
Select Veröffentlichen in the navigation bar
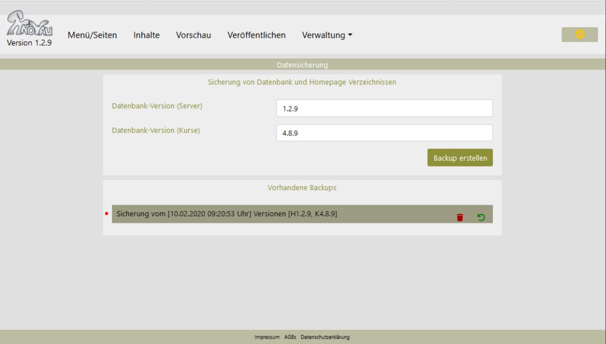tap(256, 35)
